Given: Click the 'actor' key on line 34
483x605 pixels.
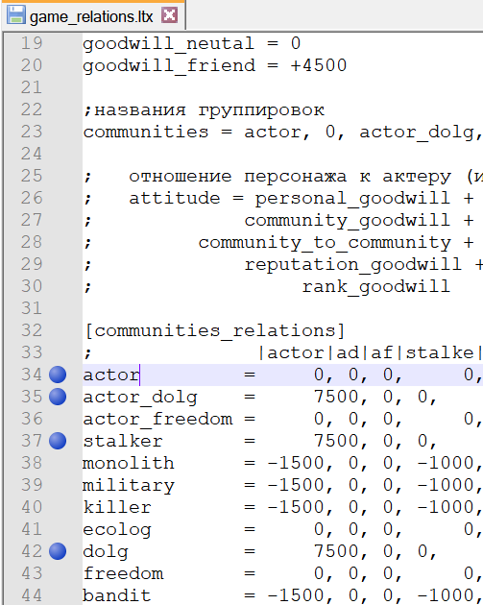Looking at the screenshot, I should pyautogui.click(x=111, y=375).
